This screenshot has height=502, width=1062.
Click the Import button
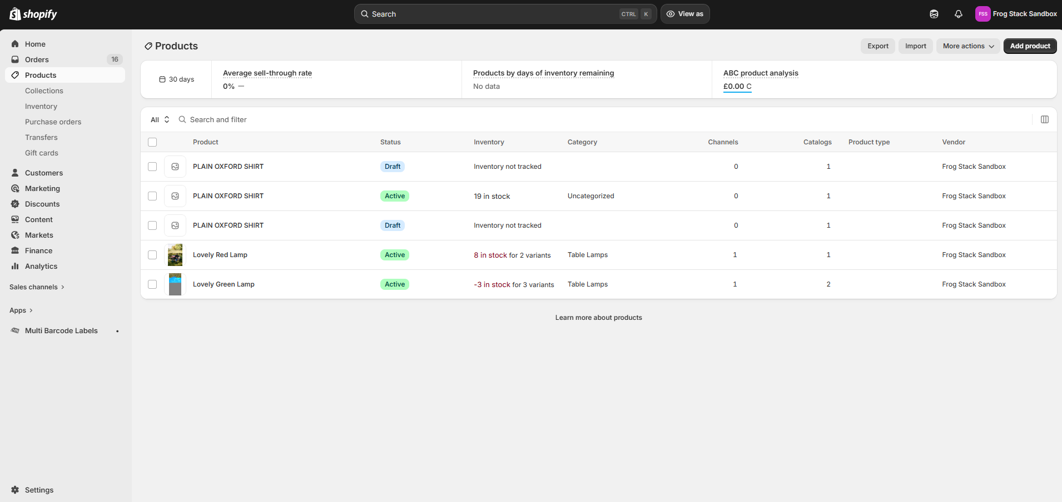coord(916,46)
